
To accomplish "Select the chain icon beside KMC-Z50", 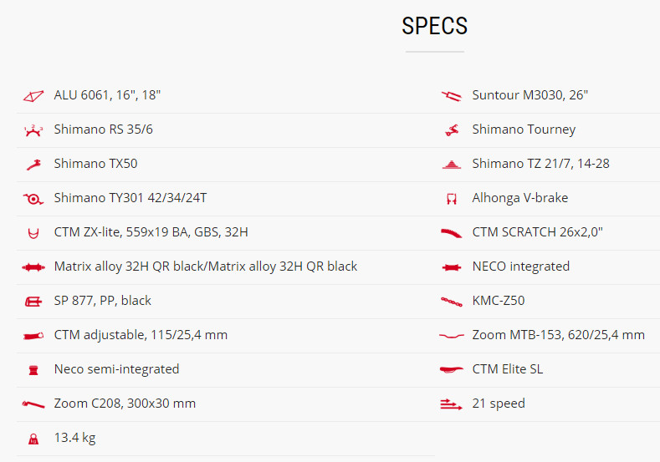I will (x=451, y=302).
